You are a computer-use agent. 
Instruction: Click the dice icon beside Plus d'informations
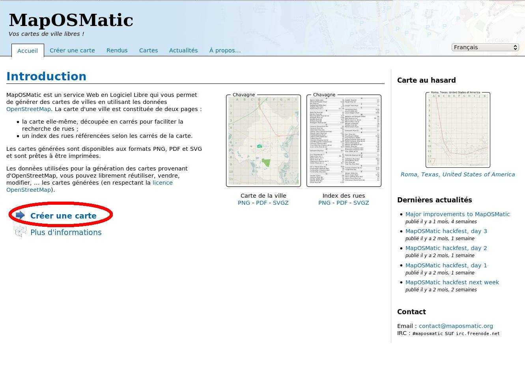point(20,231)
